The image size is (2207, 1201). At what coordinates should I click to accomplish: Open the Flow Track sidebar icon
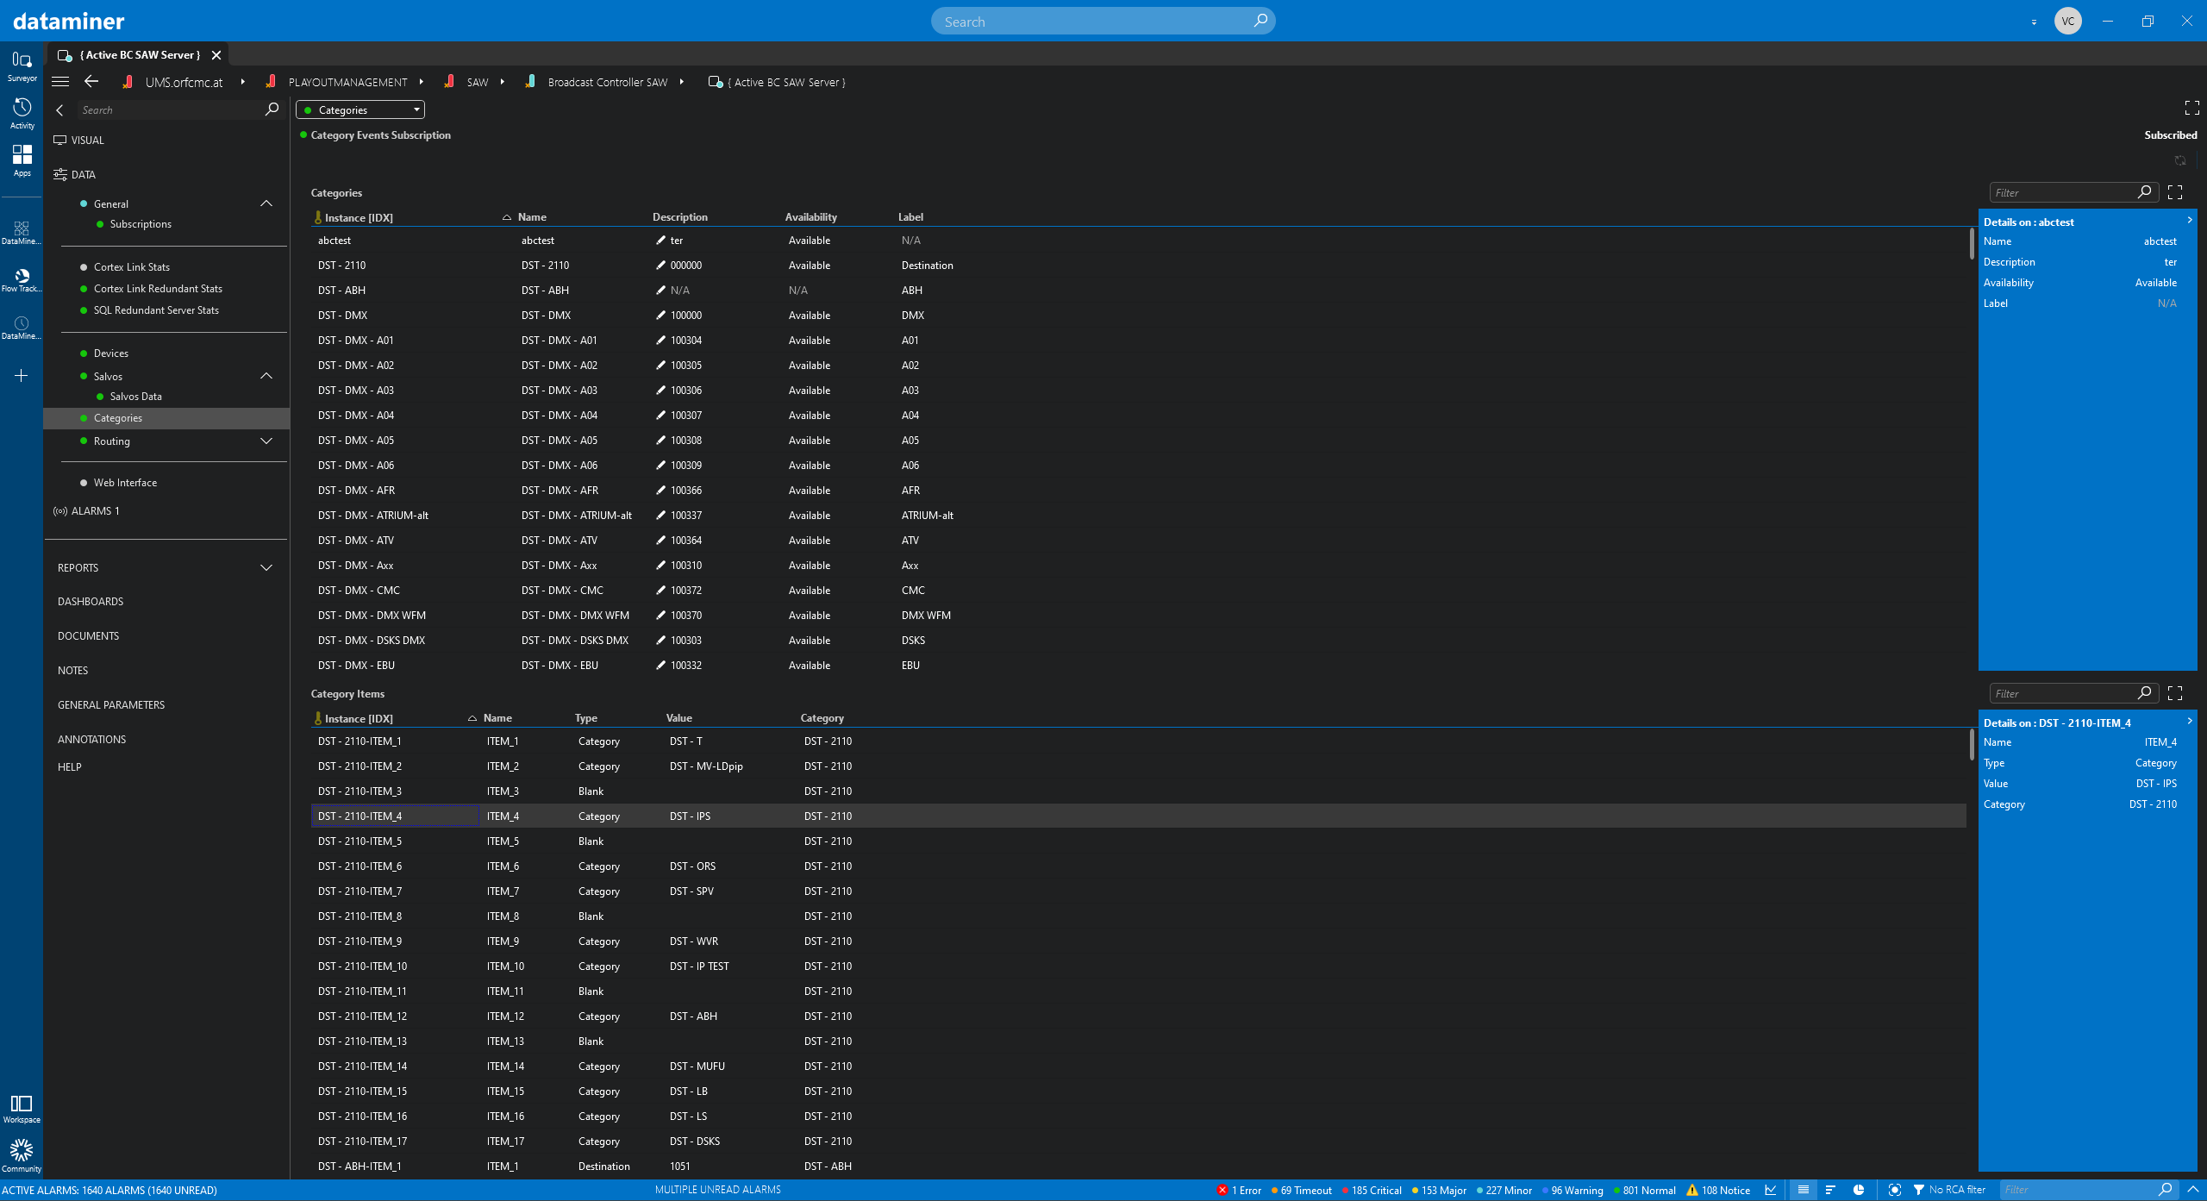[22, 280]
